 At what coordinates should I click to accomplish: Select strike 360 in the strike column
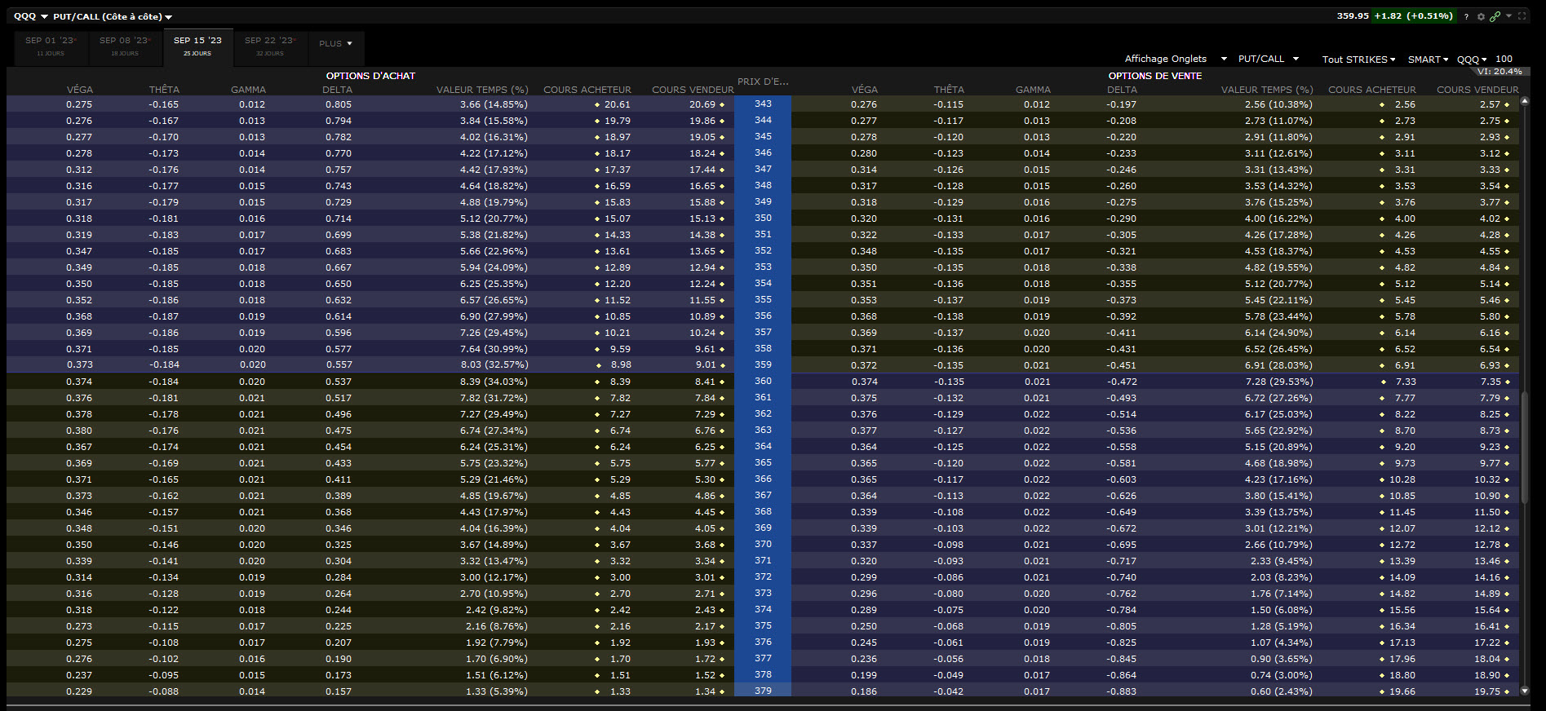pos(763,381)
